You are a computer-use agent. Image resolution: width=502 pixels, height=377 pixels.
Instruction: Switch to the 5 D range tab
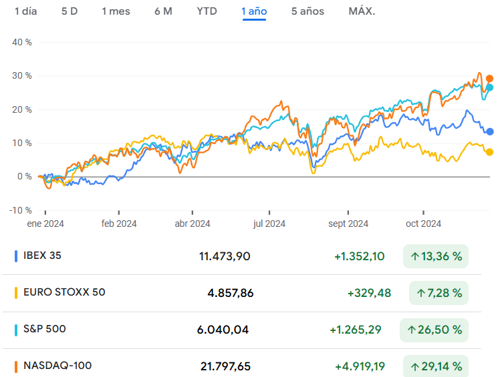(69, 11)
